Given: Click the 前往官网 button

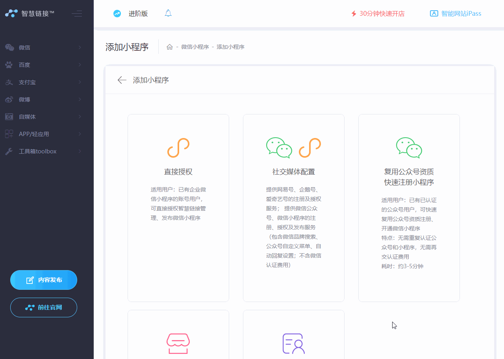Looking at the screenshot, I should click(44, 307).
